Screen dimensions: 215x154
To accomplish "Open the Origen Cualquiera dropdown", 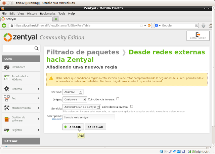I will click(x=75, y=99).
